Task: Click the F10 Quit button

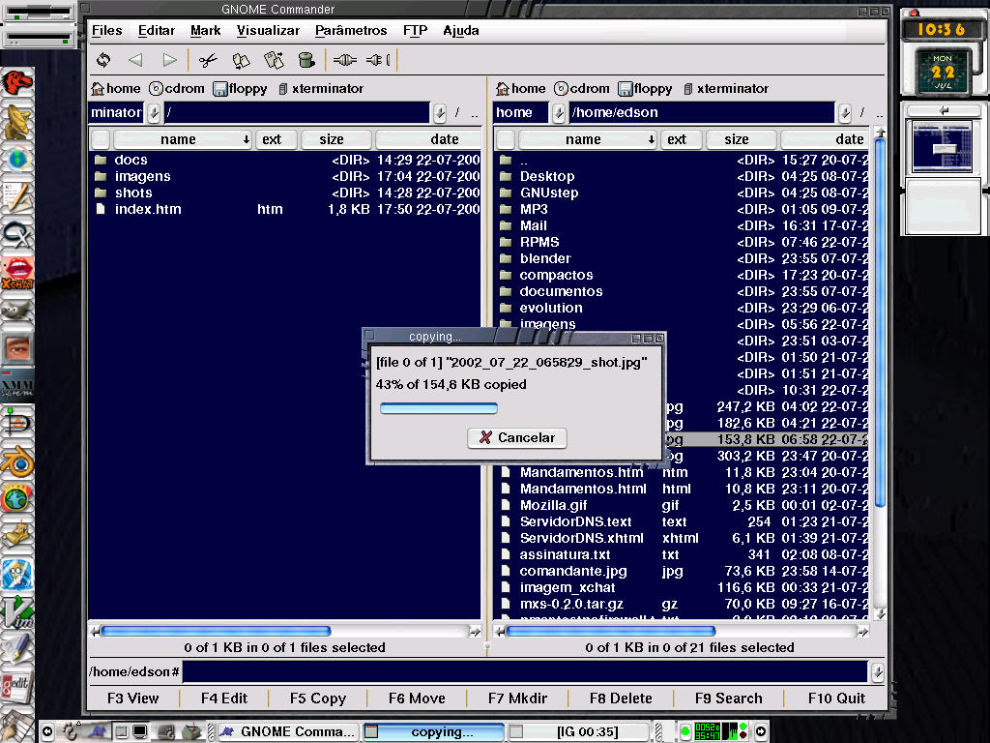Action: coord(836,698)
